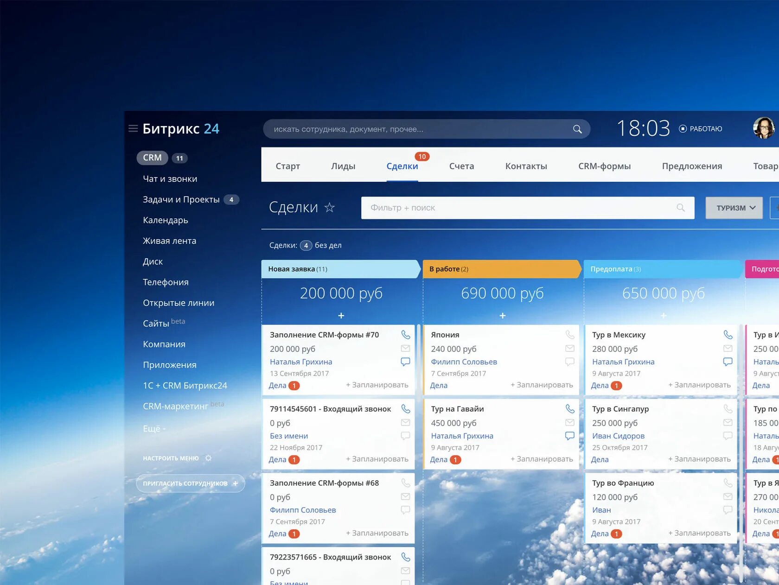Open user profile avatar photo

(x=764, y=128)
